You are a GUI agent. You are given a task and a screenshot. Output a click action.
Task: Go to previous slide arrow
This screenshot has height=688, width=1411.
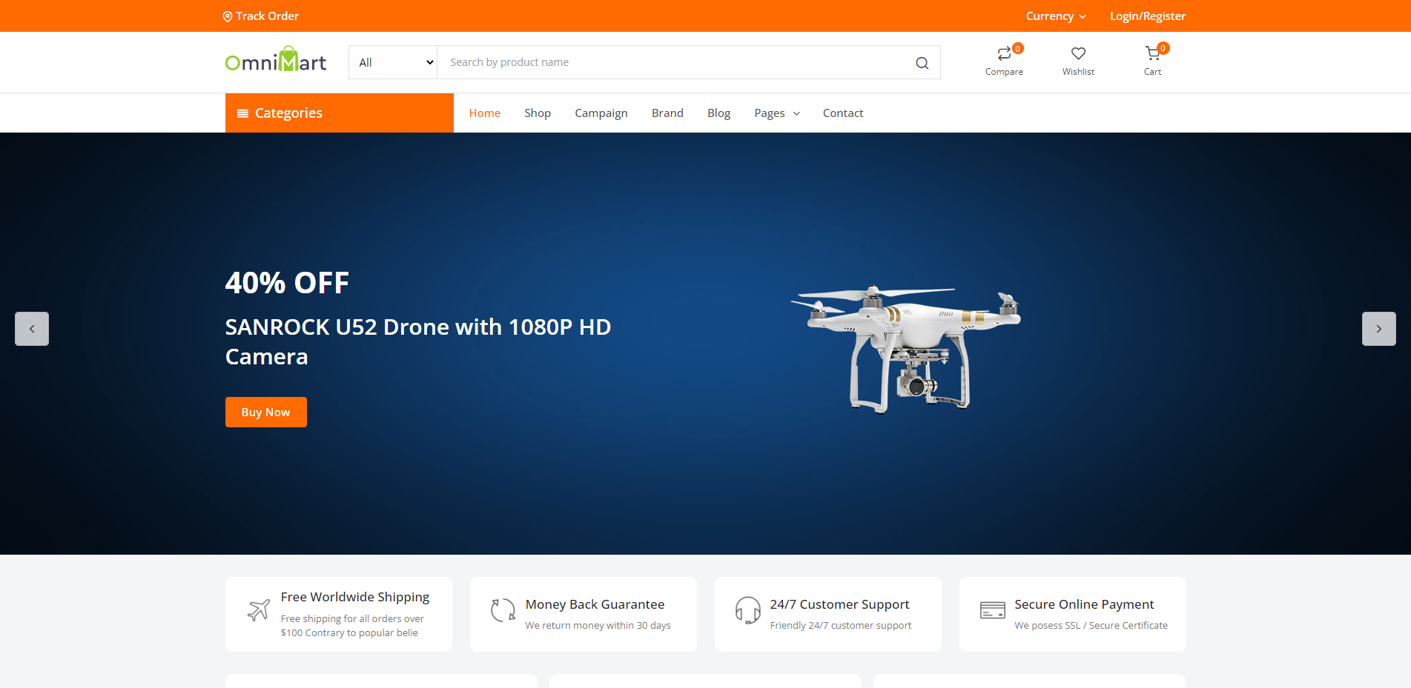tap(32, 329)
